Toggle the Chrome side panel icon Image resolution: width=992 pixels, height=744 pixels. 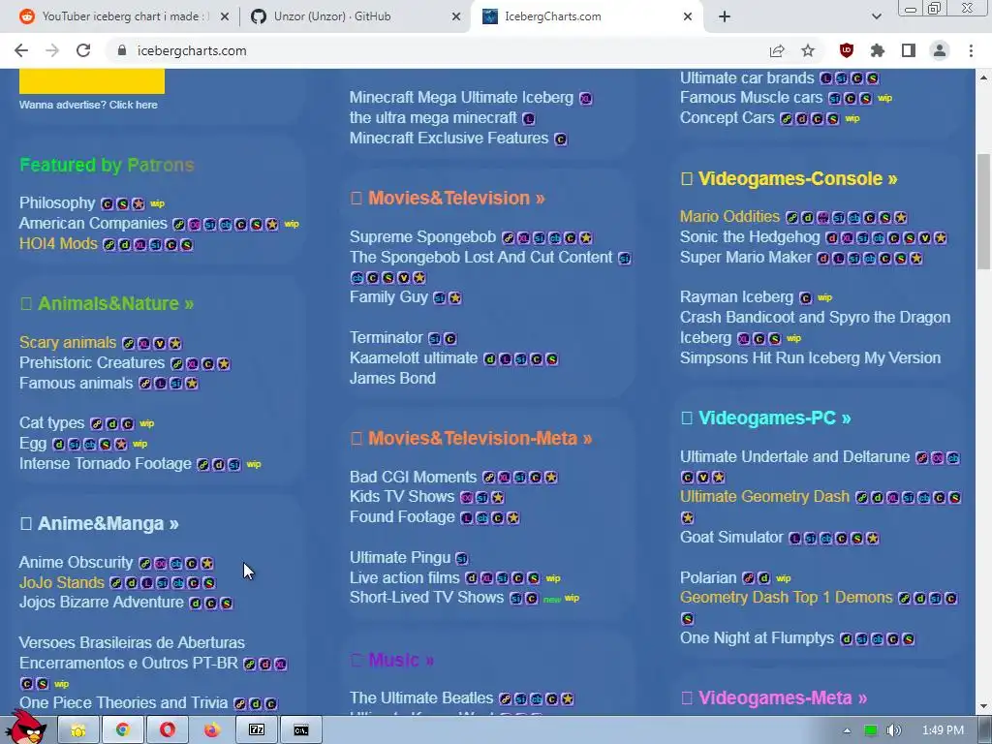(x=909, y=50)
